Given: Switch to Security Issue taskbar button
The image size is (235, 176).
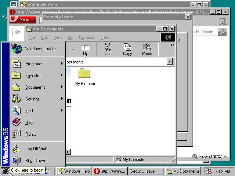Looking at the screenshot, I should coord(146,171).
